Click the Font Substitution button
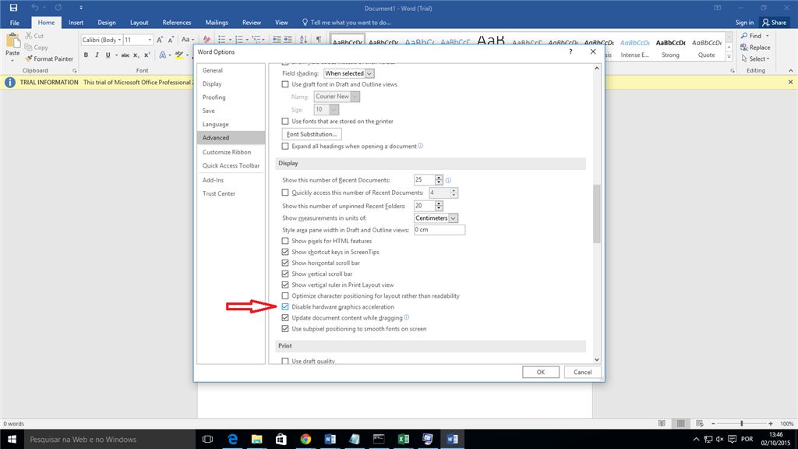 (x=312, y=134)
